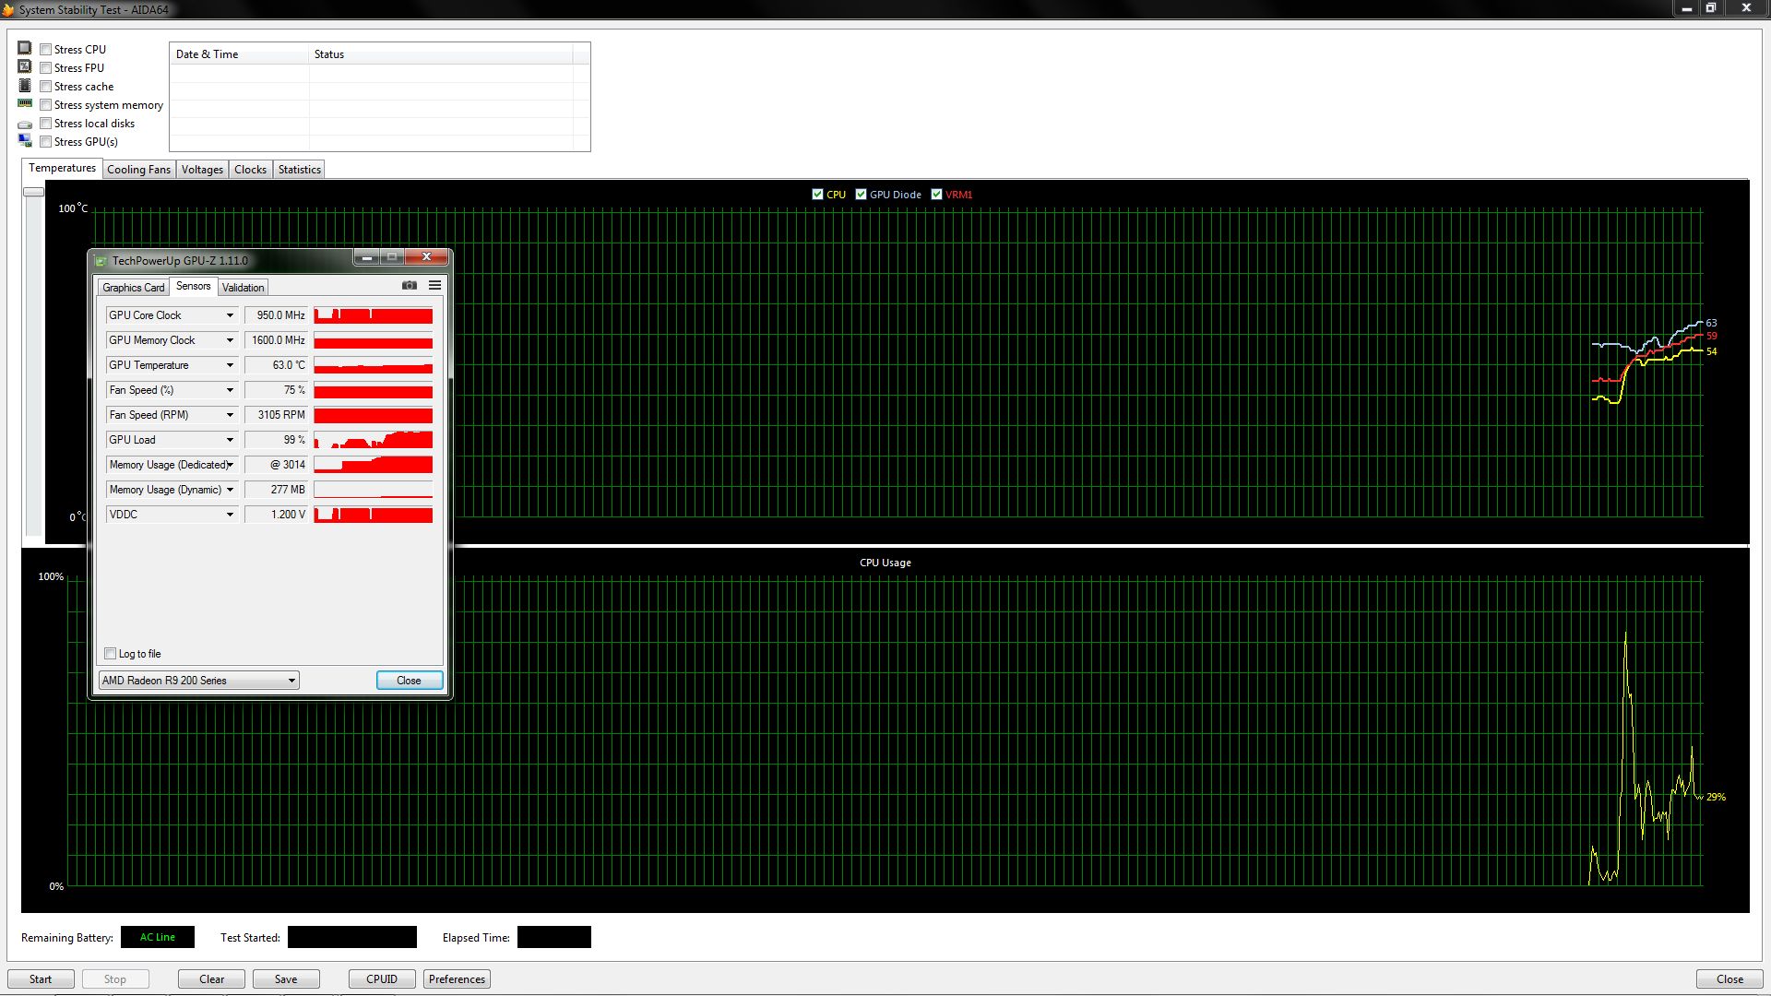The image size is (1771, 996).
Task: Enable Log to file in GPU-Z
Action: click(111, 654)
